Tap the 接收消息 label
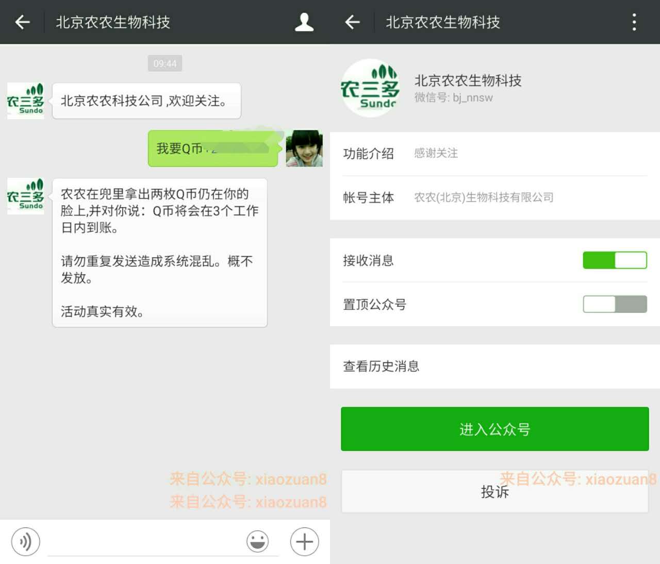Screen dimensions: 660x564 368,260
